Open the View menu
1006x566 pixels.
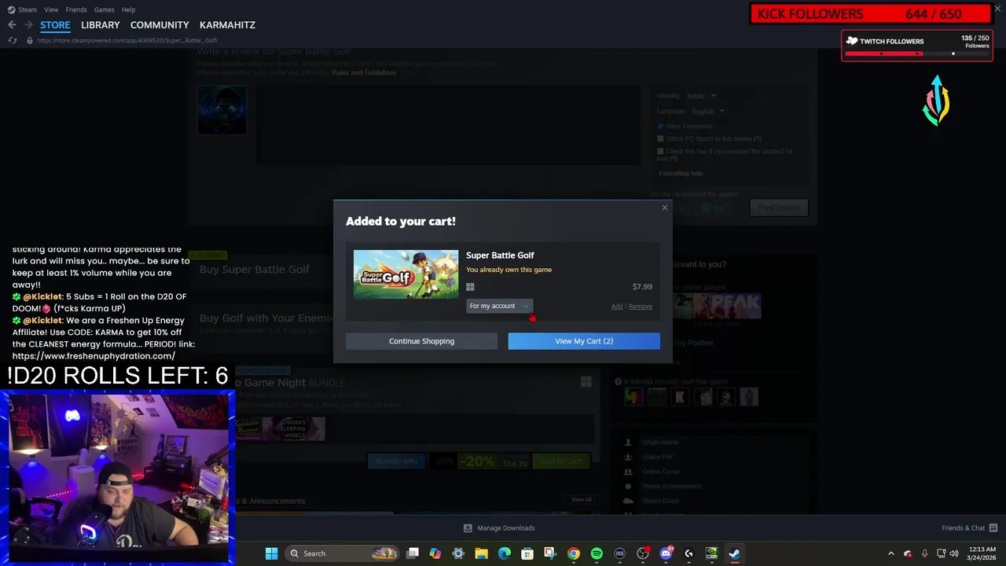click(x=51, y=9)
